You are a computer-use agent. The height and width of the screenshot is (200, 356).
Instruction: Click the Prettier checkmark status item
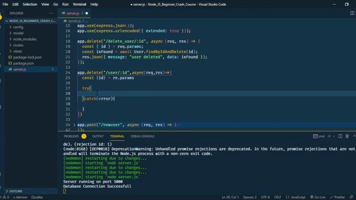point(338,197)
